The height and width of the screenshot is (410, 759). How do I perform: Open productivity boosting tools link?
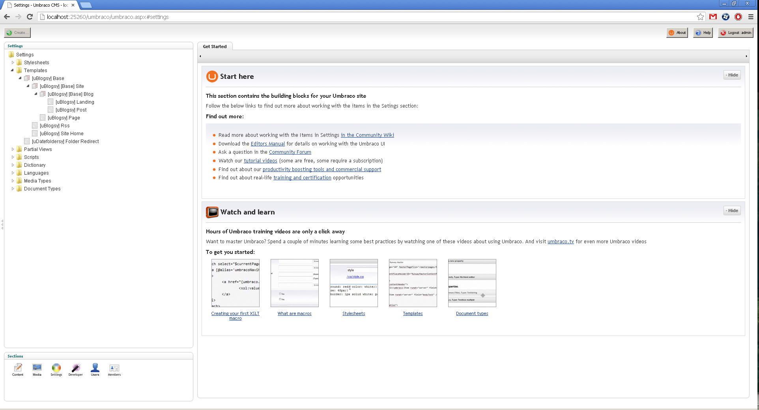[x=322, y=170]
